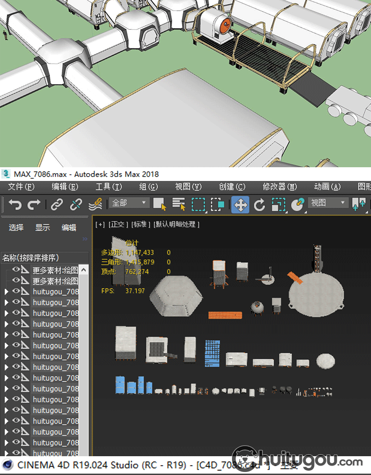Viewport: 371px width, 475px height.
Task: Choose the Rectangular Selection Region tool
Action: [x=198, y=204]
